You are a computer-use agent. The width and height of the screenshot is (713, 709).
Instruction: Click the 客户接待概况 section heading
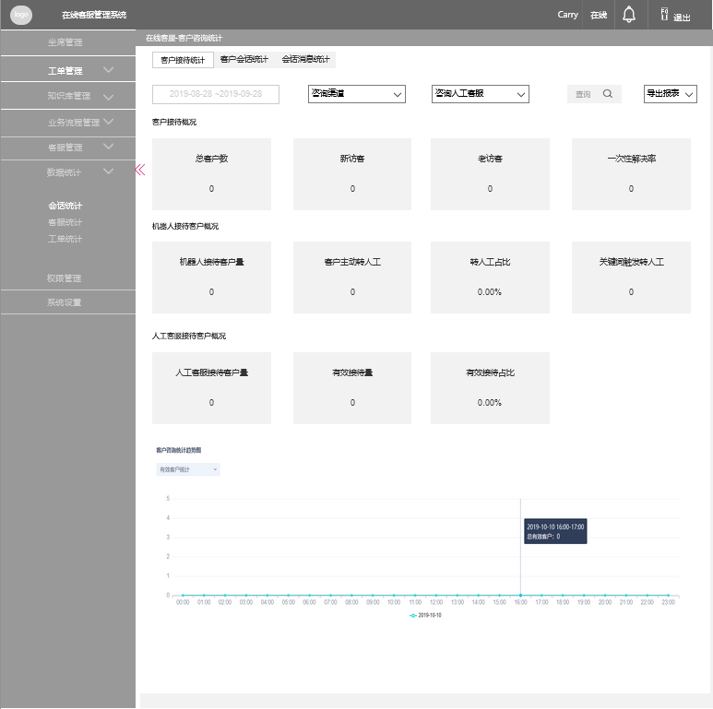coord(174,123)
